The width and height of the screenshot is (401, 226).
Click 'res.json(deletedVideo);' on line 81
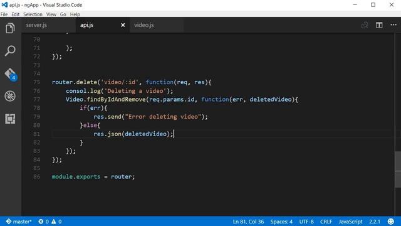tap(133, 134)
